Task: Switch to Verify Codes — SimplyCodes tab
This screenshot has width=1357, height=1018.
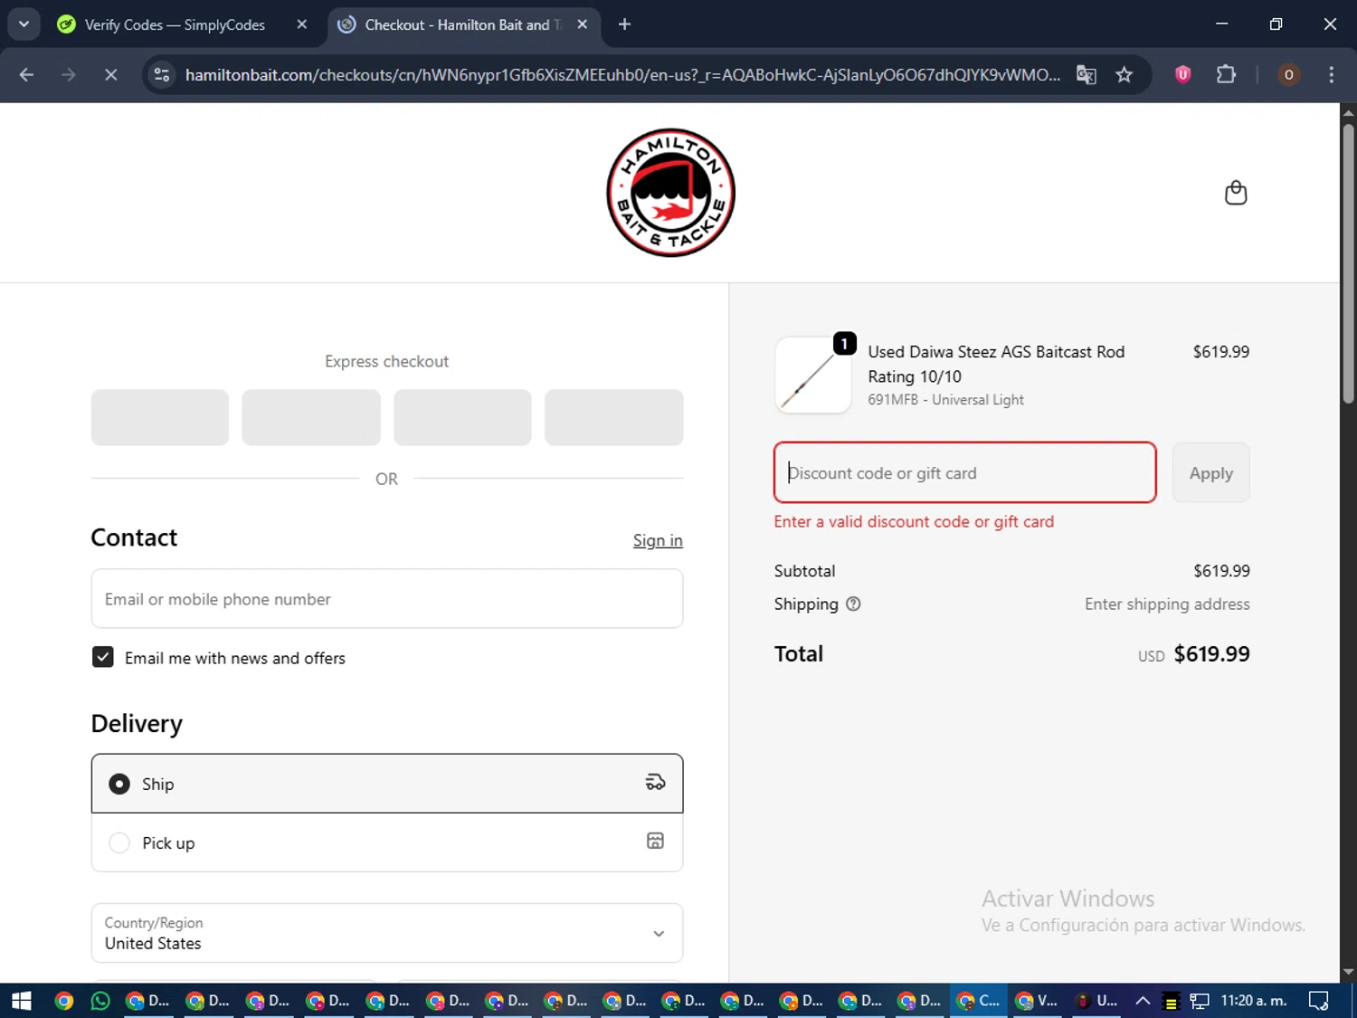Action: tap(176, 24)
